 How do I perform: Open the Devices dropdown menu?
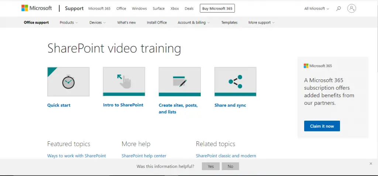coord(97,23)
